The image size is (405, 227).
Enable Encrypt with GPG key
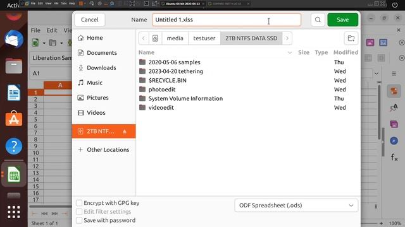[79, 203]
